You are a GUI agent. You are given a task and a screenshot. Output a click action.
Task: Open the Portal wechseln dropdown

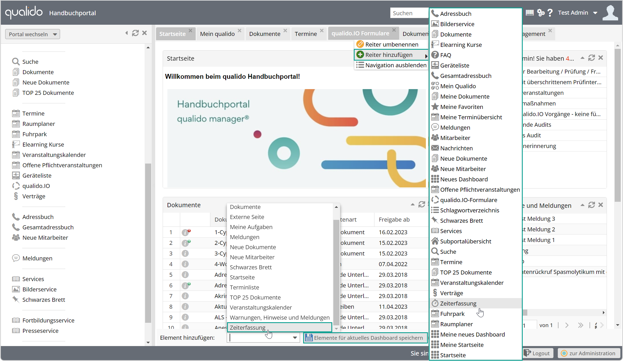(32, 34)
